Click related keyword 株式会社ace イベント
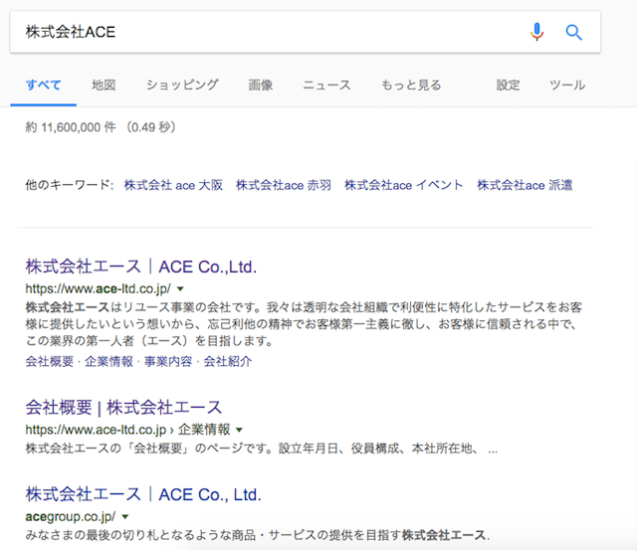Screen dimensions: 637x550 [x=404, y=185]
